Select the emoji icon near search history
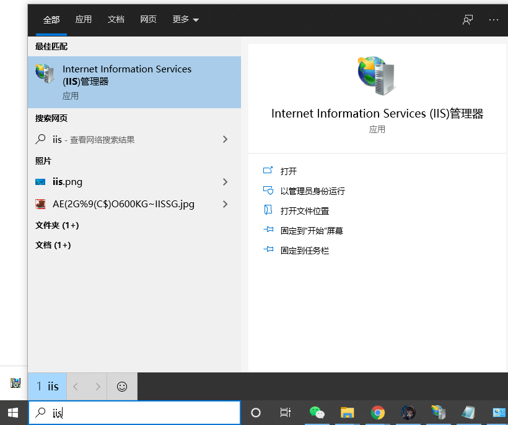 pyautogui.click(x=121, y=386)
